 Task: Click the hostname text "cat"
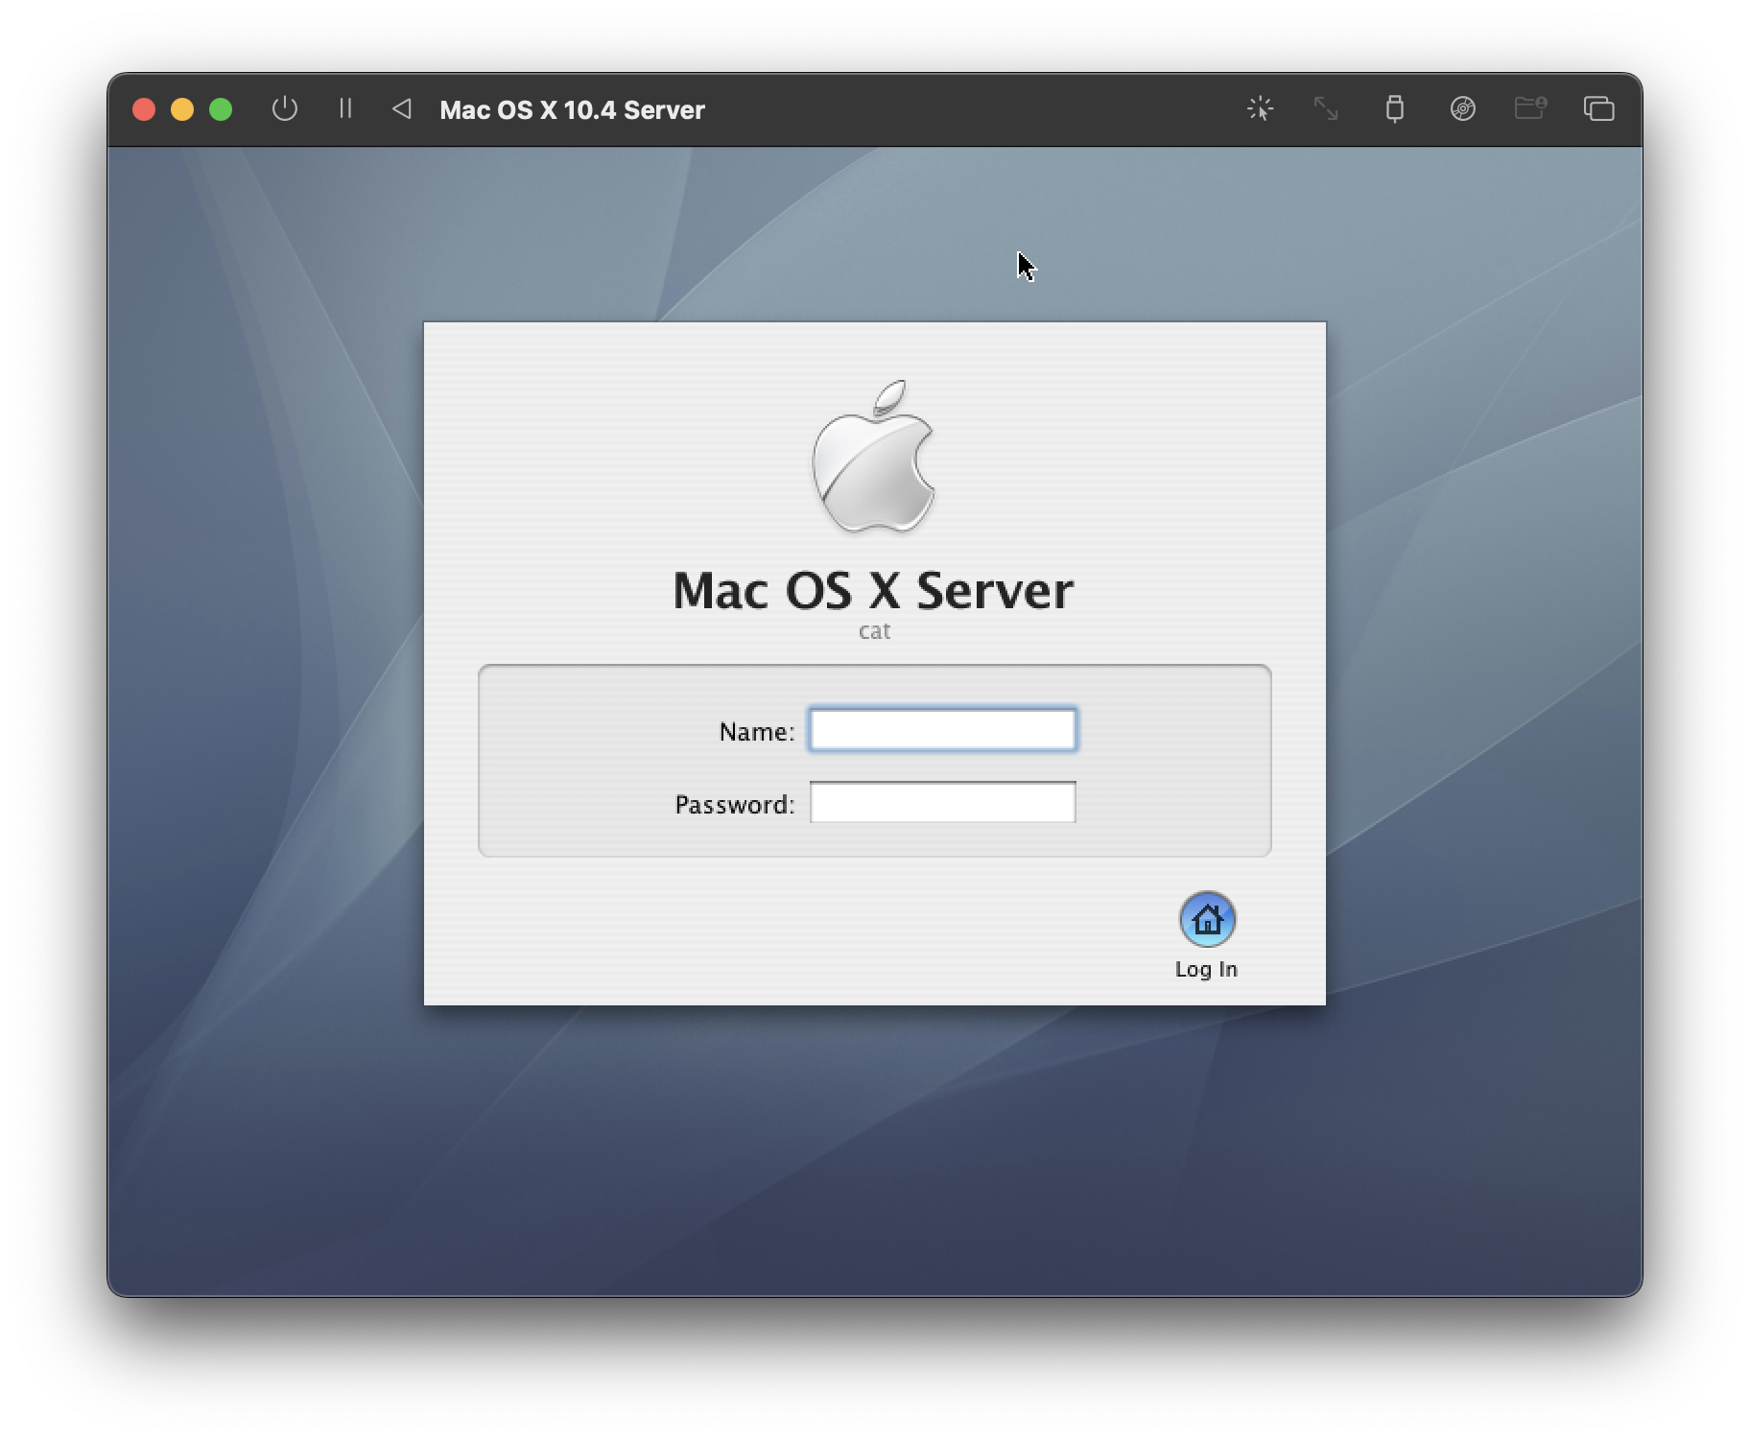pos(874,631)
